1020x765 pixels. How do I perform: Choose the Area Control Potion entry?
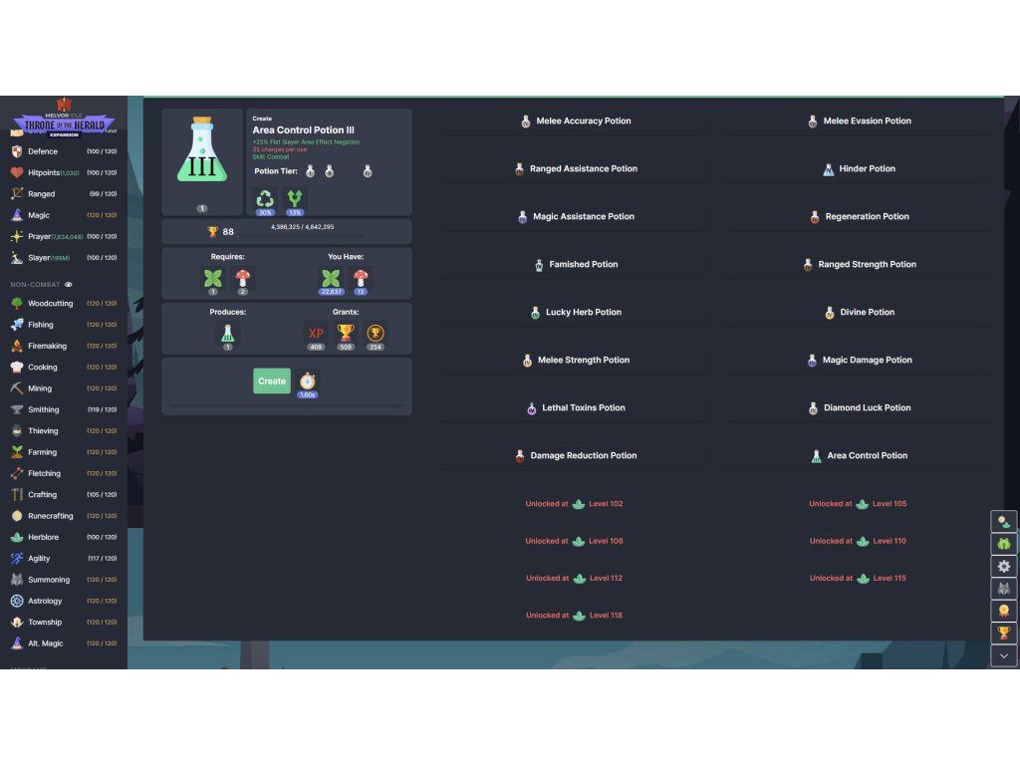click(x=859, y=455)
